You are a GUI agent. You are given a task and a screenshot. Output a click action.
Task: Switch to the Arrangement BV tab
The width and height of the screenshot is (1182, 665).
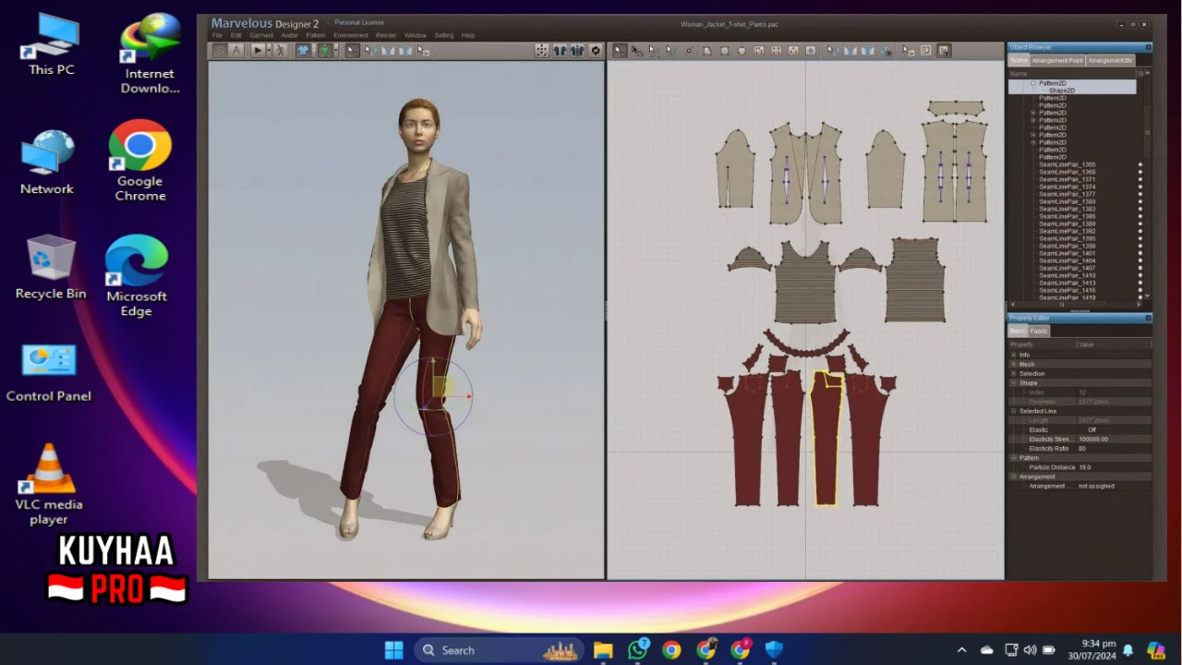[1110, 60]
